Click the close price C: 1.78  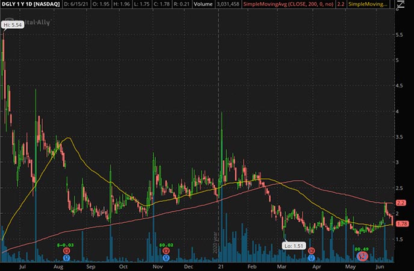[163, 4]
